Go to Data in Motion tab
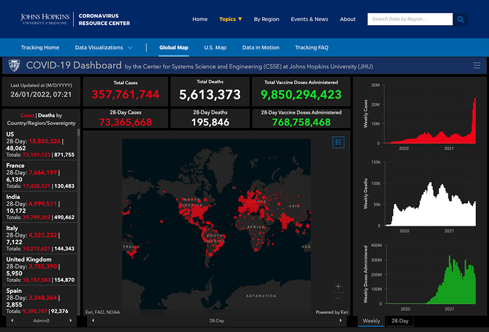 [261, 48]
